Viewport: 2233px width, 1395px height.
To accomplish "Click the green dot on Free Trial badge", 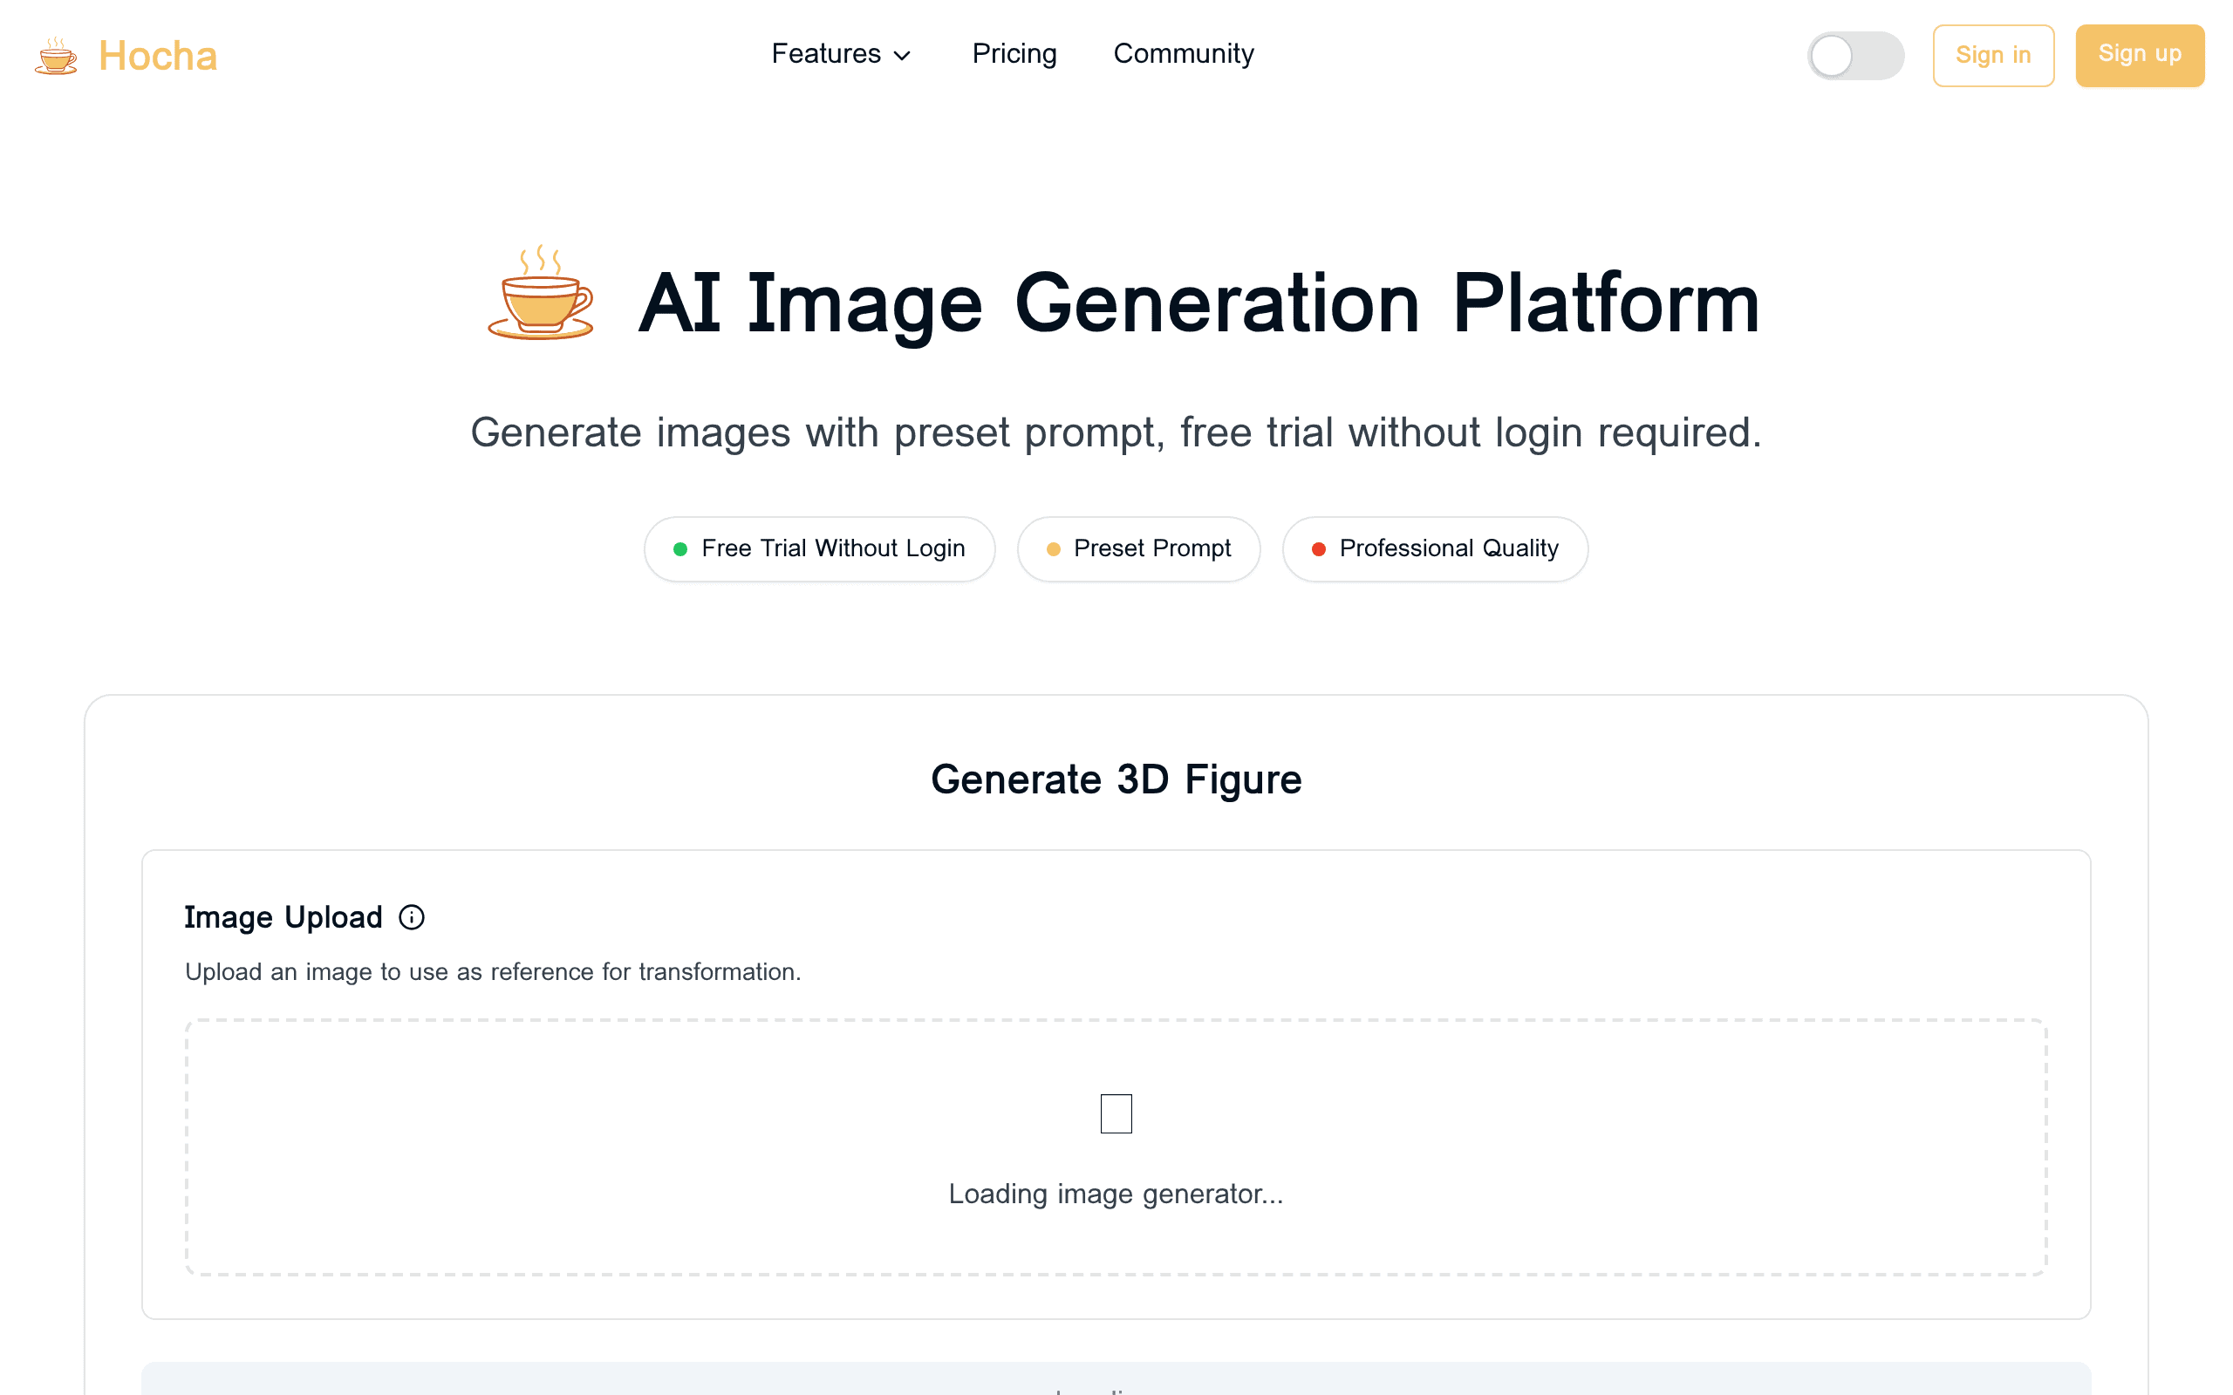I will coord(680,549).
